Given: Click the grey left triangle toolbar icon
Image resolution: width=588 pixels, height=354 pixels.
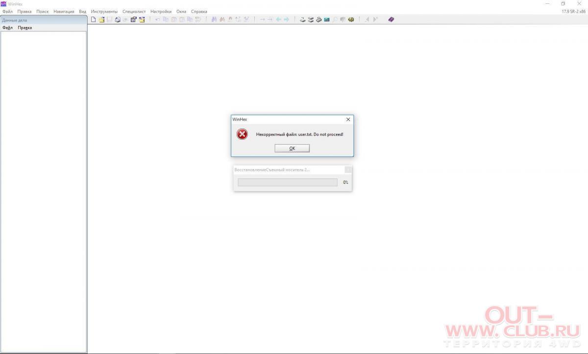Looking at the screenshot, I should click(367, 20).
